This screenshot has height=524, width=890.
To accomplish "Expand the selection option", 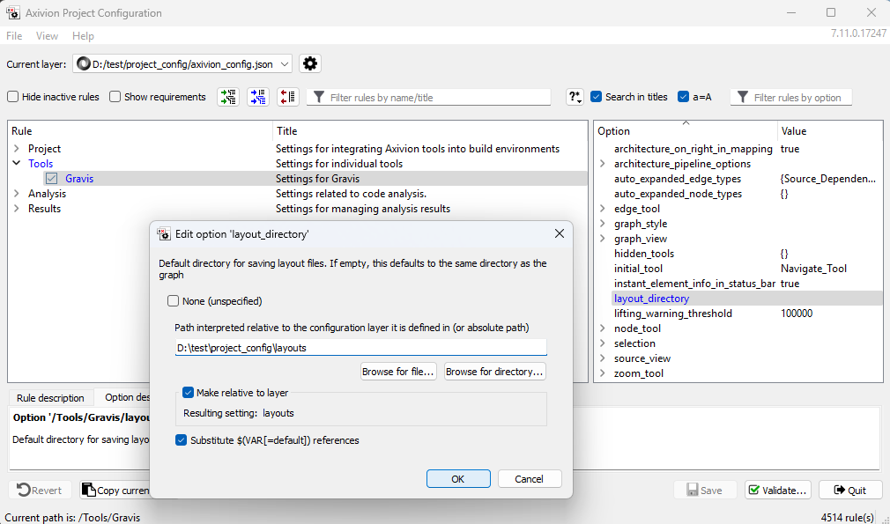I will (x=602, y=343).
